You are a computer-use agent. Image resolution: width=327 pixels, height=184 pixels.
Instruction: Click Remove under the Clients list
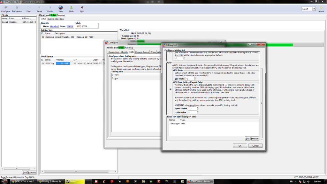point(32,172)
